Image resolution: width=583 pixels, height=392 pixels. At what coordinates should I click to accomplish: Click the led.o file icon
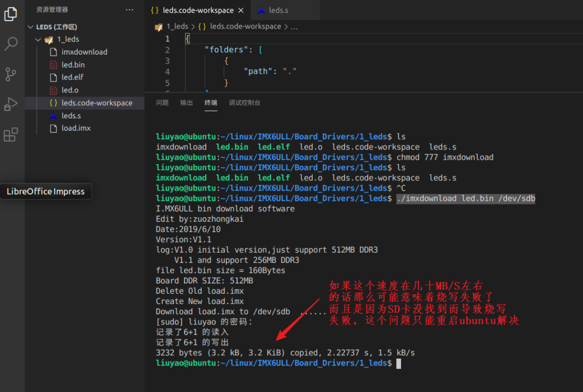coord(53,90)
